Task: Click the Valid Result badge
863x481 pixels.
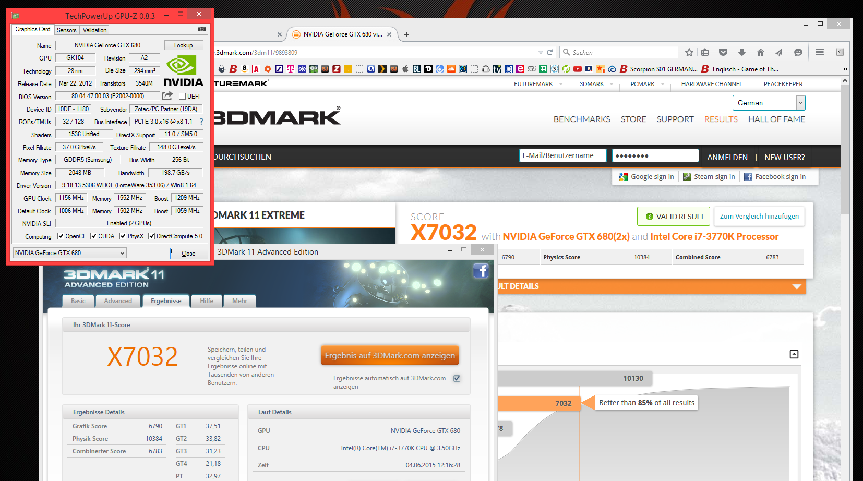Action: click(675, 216)
